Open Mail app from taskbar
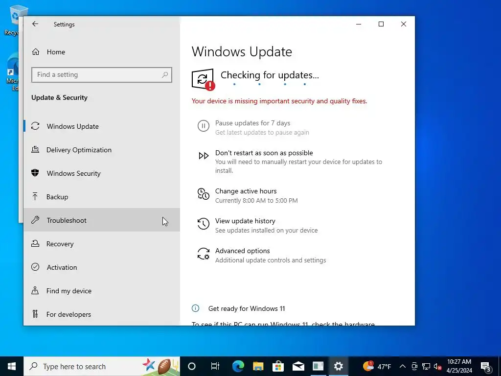The width and height of the screenshot is (501, 376). pyautogui.click(x=298, y=366)
